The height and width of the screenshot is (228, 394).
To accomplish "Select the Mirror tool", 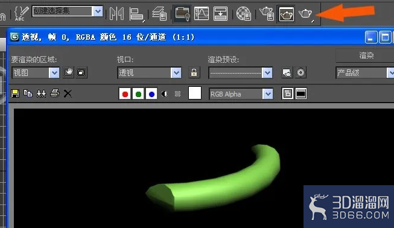I will pos(117,13).
